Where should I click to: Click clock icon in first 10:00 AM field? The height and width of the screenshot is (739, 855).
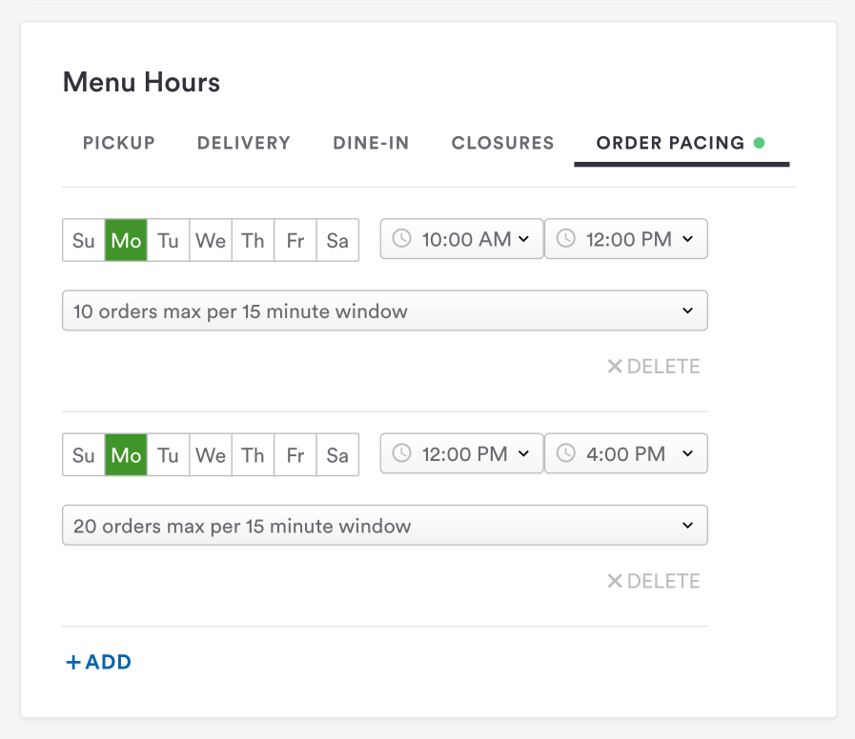click(402, 239)
